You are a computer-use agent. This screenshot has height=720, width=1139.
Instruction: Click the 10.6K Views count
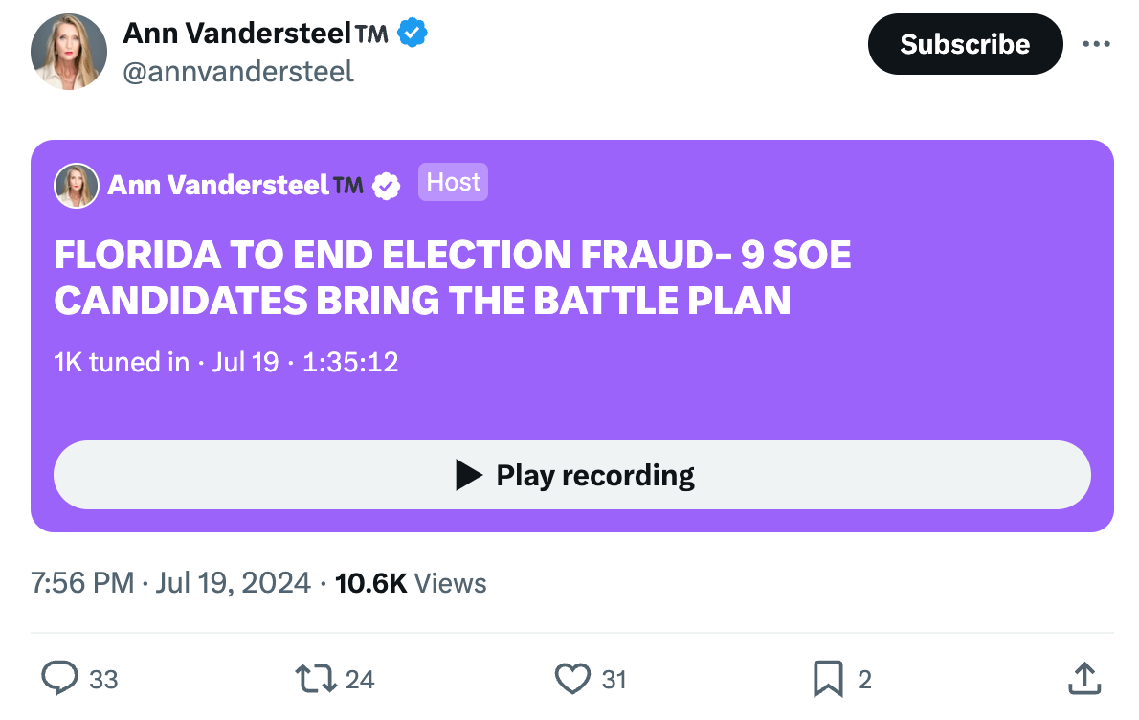click(411, 583)
